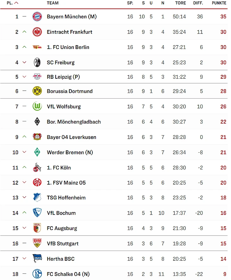Click the RB Leipzig bulls logo
The image size is (231, 280).
click(x=37, y=77)
